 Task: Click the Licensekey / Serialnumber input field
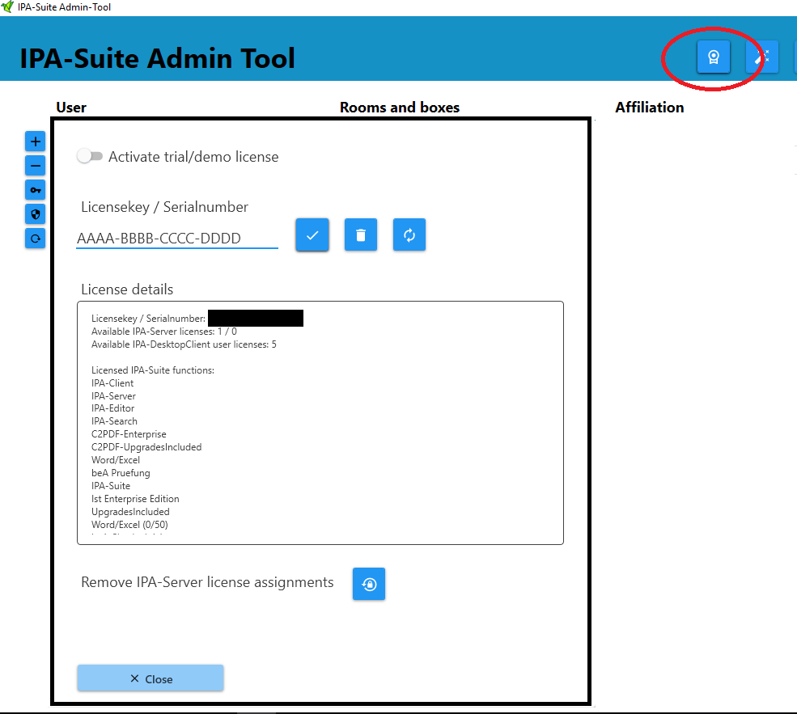click(176, 239)
